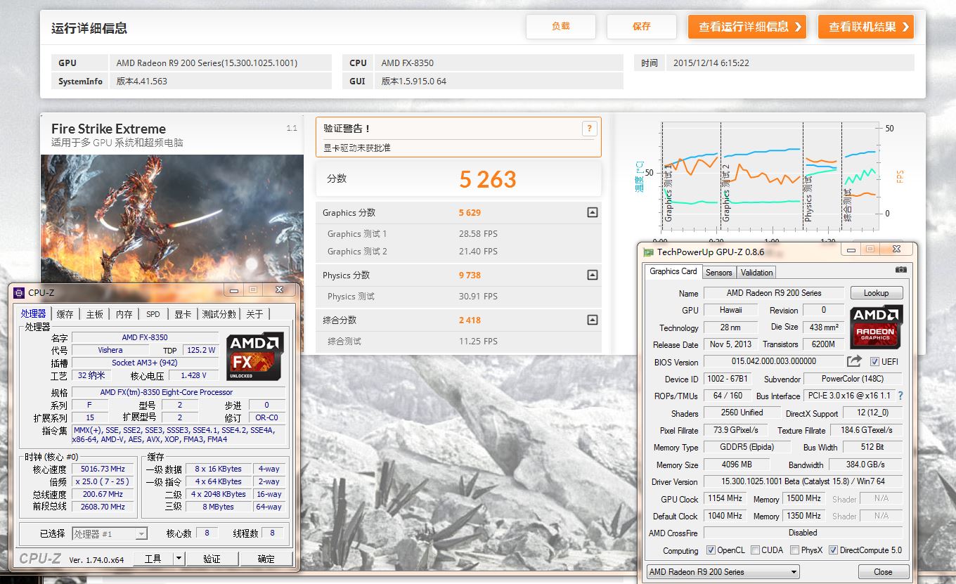Click the validation warning help question mark
This screenshot has height=584, width=956.
[x=589, y=129]
